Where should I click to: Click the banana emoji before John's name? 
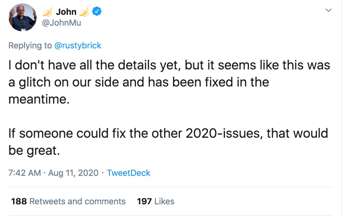(48, 12)
